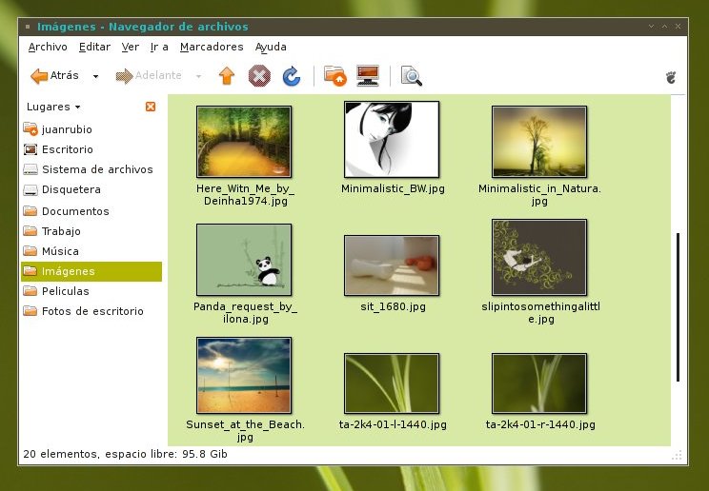
Task: Open the Archivo menu
Action: (x=48, y=47)
